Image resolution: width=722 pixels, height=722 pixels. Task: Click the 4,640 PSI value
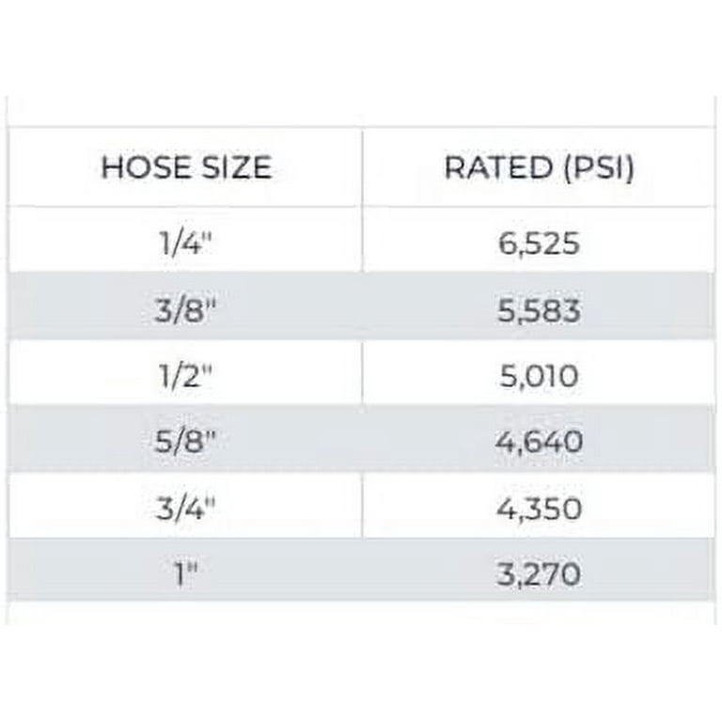540,442
